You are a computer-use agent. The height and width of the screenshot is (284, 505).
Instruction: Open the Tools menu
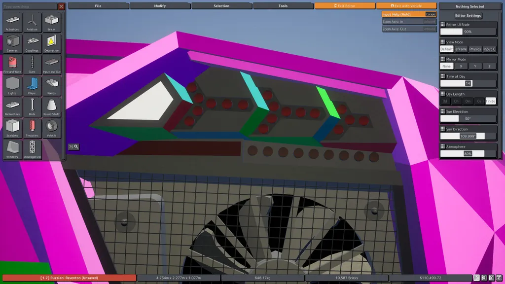click(x=283, y=6)
